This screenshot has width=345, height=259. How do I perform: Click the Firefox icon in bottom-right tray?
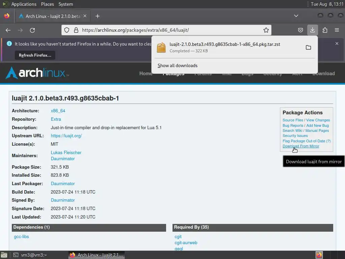(x=319, y=255)
